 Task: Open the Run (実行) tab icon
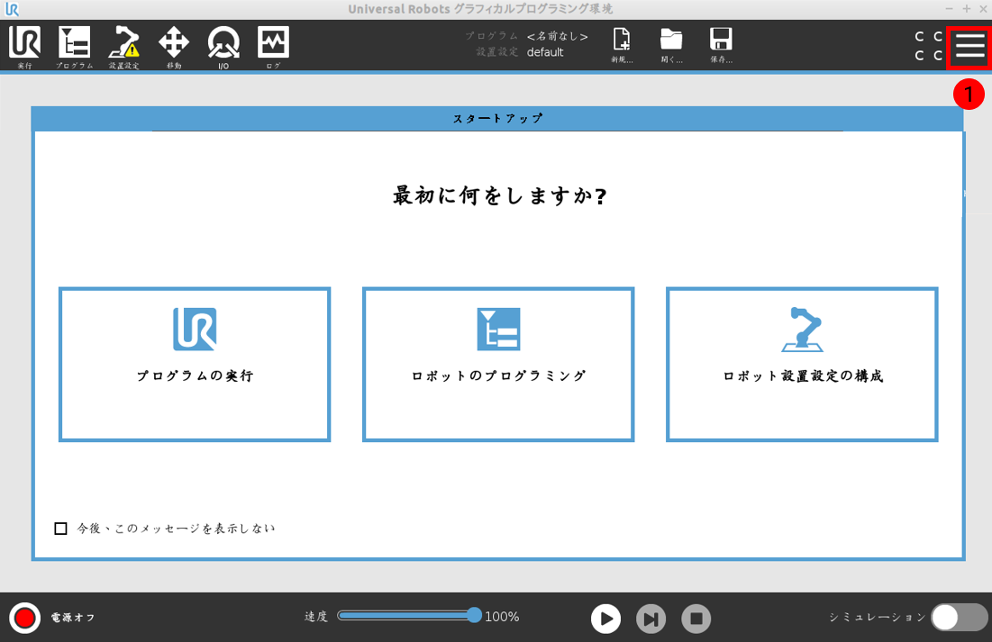24,45
